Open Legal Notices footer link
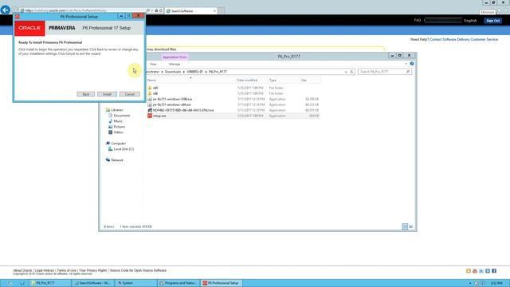 coord(45,270)
